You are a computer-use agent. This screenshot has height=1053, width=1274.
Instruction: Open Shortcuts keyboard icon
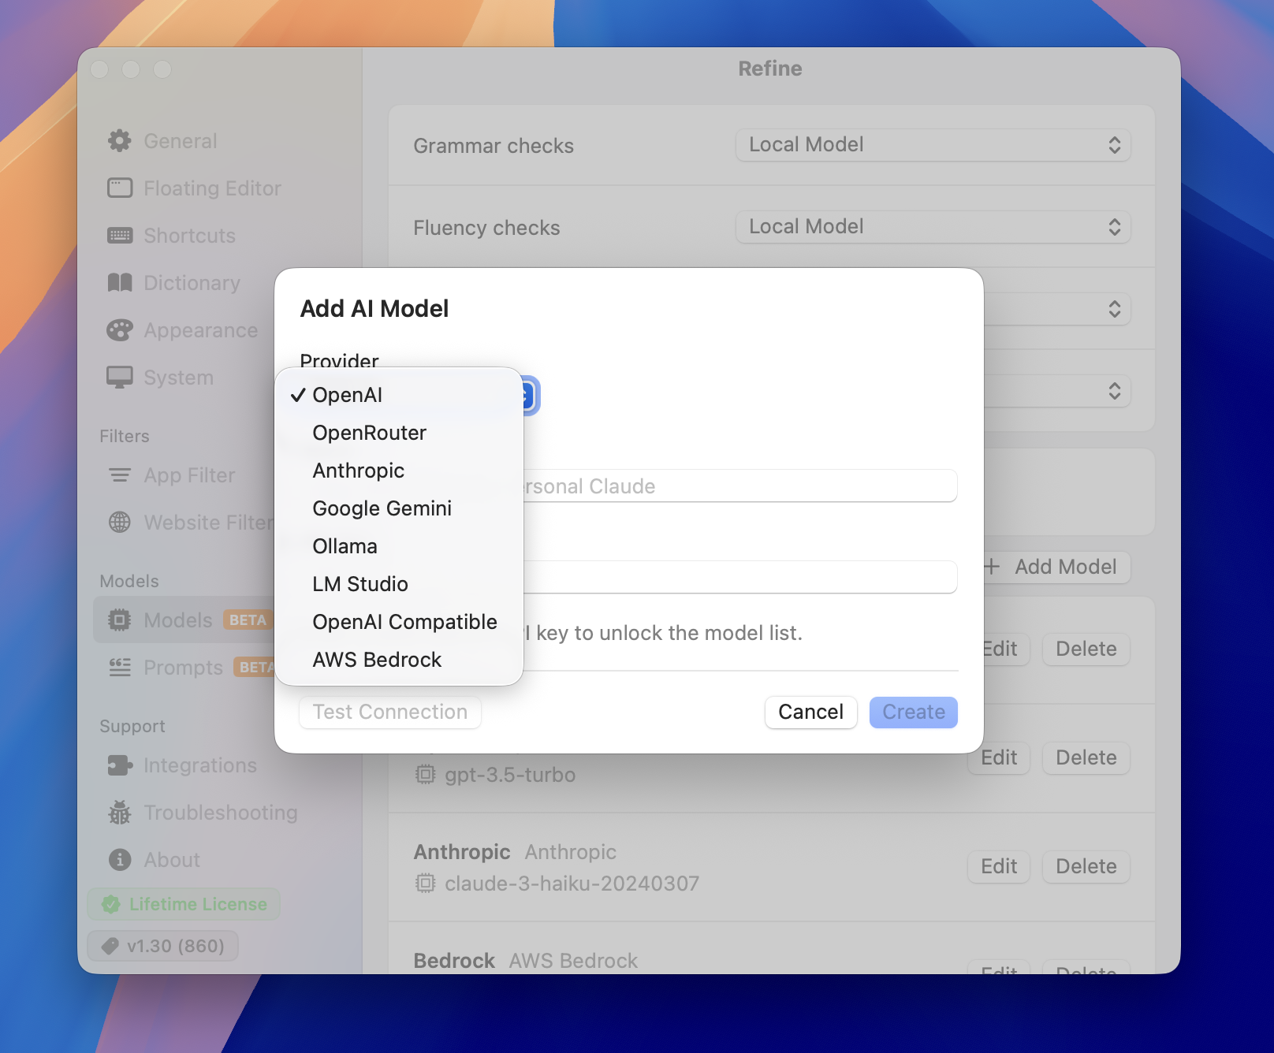coord(120,235)
